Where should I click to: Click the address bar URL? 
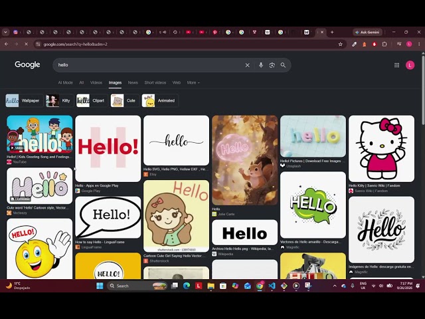[x=75, y=45]
